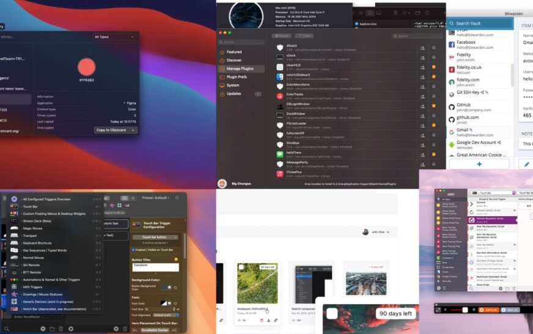Click the brightness slider in Touch Bar preview
Viewport: 533px width, 334px height.
(458, 310)
